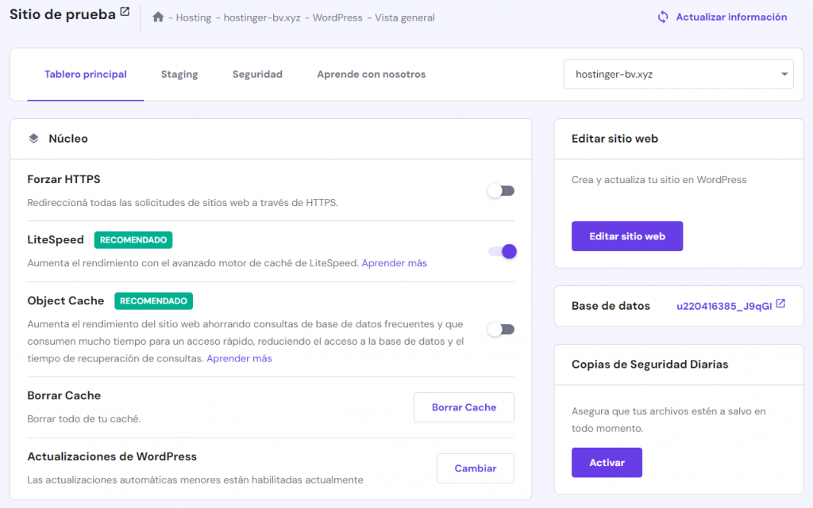
Task: Click Actualizar información link
Action: pyautogui.click(x=731, y=17)
